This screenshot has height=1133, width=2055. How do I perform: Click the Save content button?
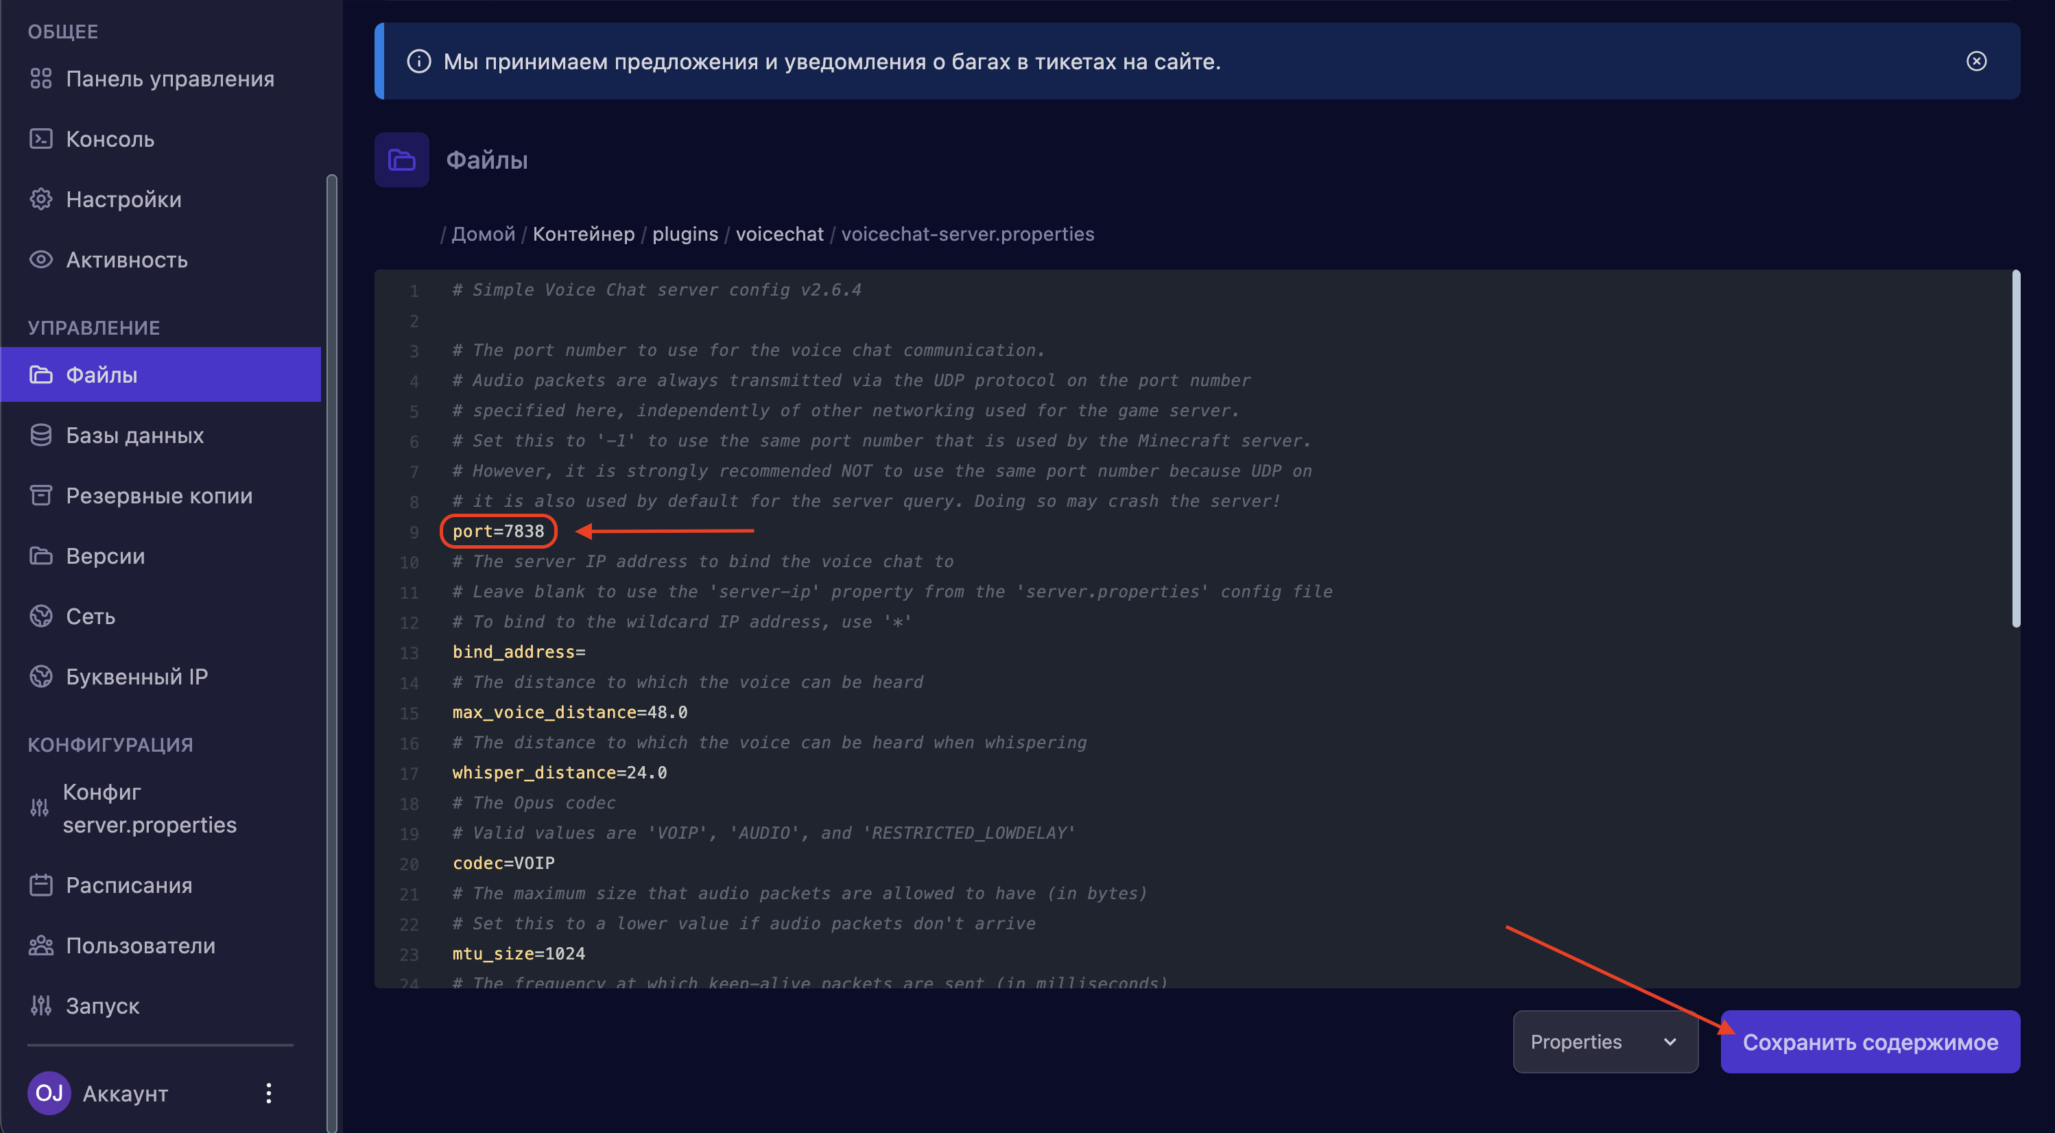(1869, 1041)
